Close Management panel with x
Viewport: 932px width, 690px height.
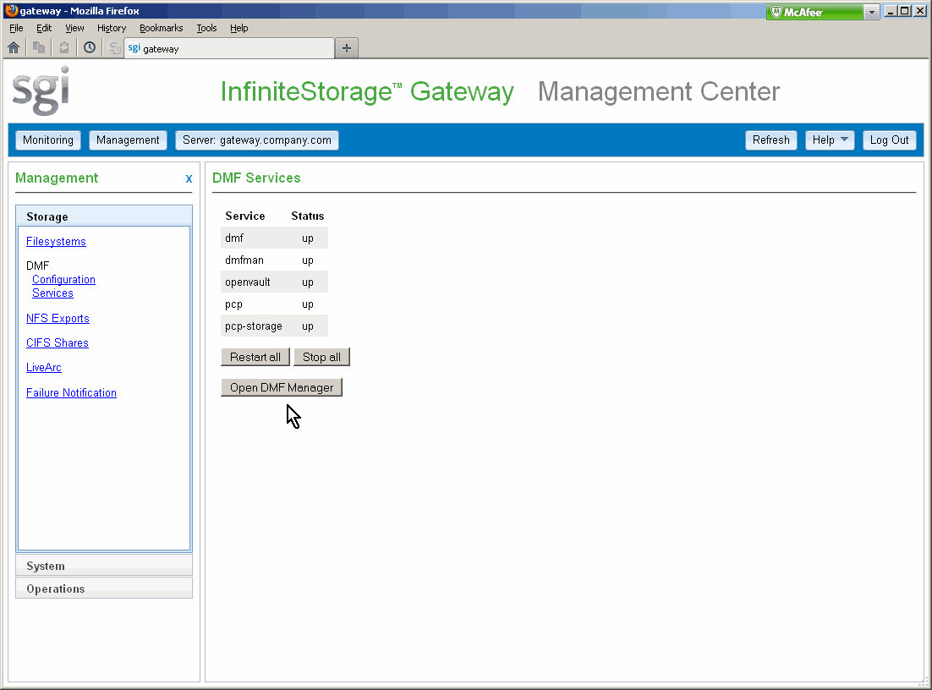point(189,178)
